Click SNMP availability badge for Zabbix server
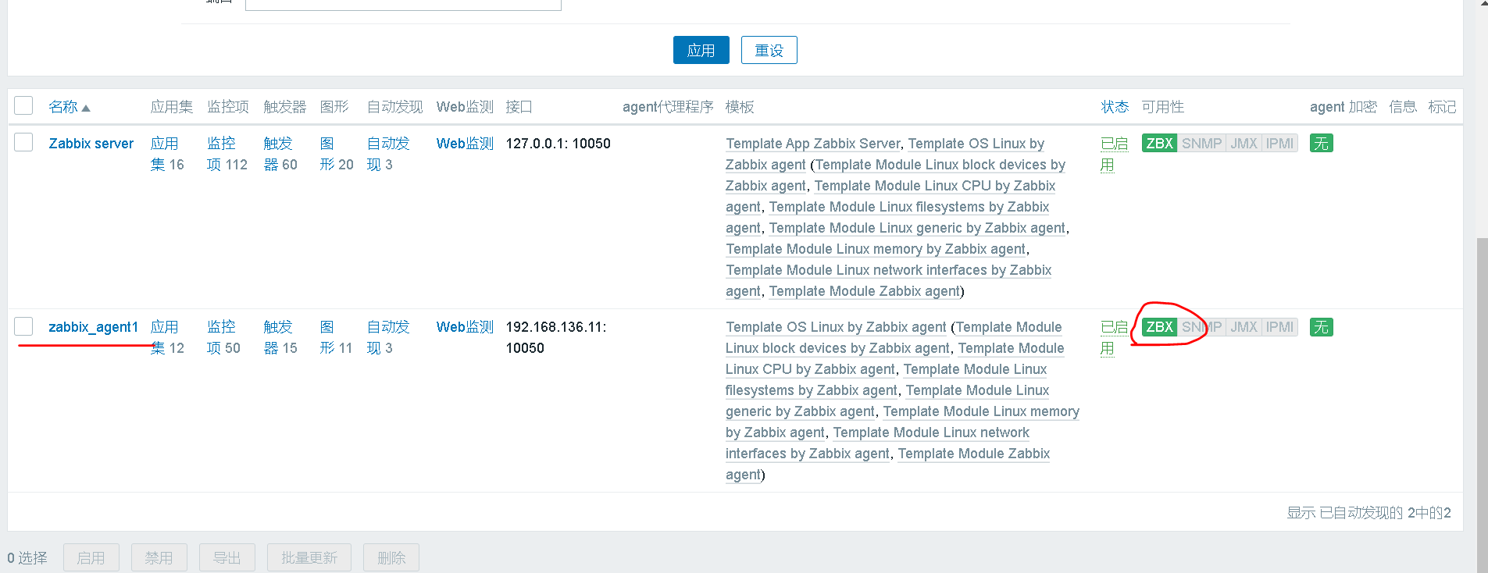 [x=1201, y=144]
